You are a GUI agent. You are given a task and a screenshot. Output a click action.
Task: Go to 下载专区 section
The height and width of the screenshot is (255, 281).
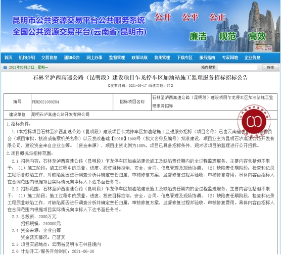click(185, 58)
